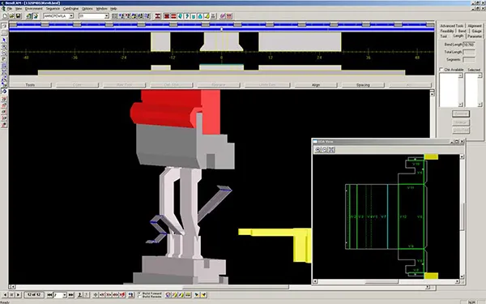
Task: Click the rightmost yellow arrow icon in the bottom toolbar
Action: click(x=204, y=295)
